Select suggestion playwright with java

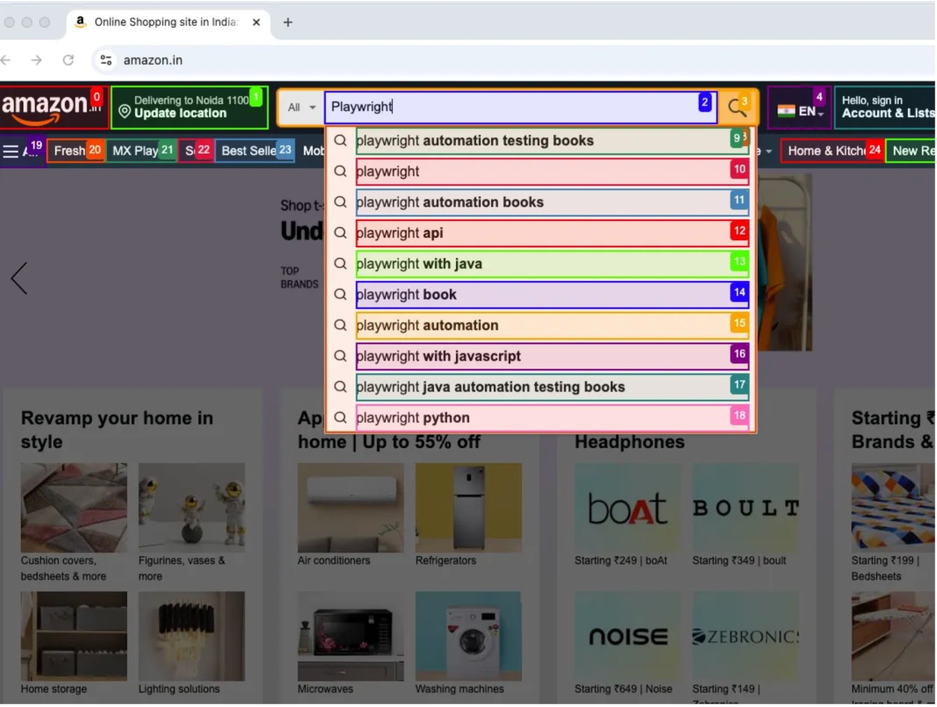tap(552, 264)
